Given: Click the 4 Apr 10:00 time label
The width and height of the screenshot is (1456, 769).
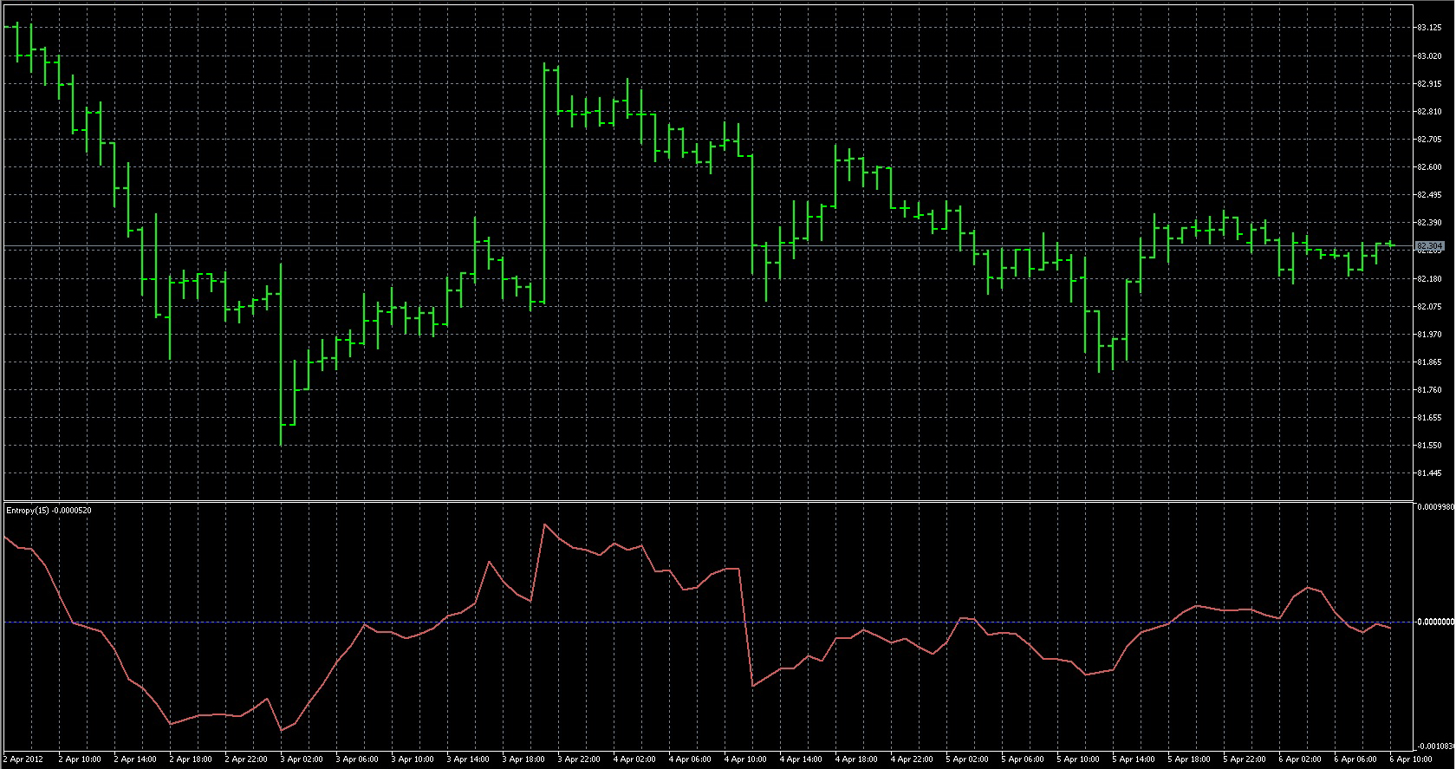Looking at the screenshot, I should [745, 759].
